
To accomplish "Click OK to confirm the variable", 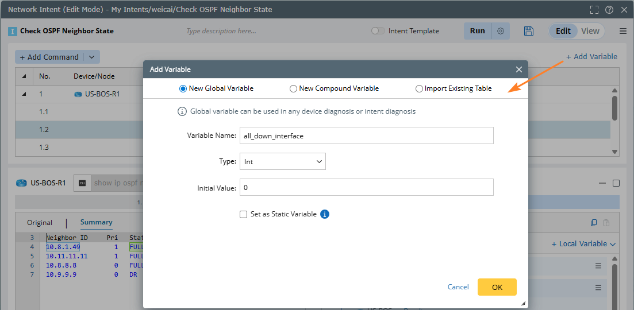I will point(497,287).
